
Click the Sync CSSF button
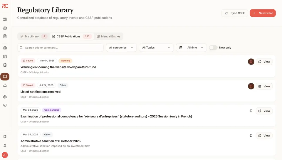tap(235, 13)
